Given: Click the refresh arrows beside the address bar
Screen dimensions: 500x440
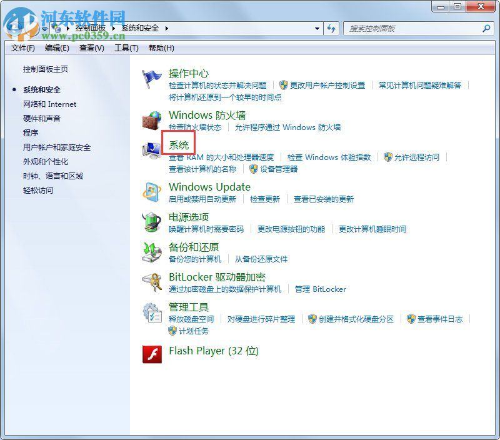Looking at the screenshot, I should click(x=331, y=28).
